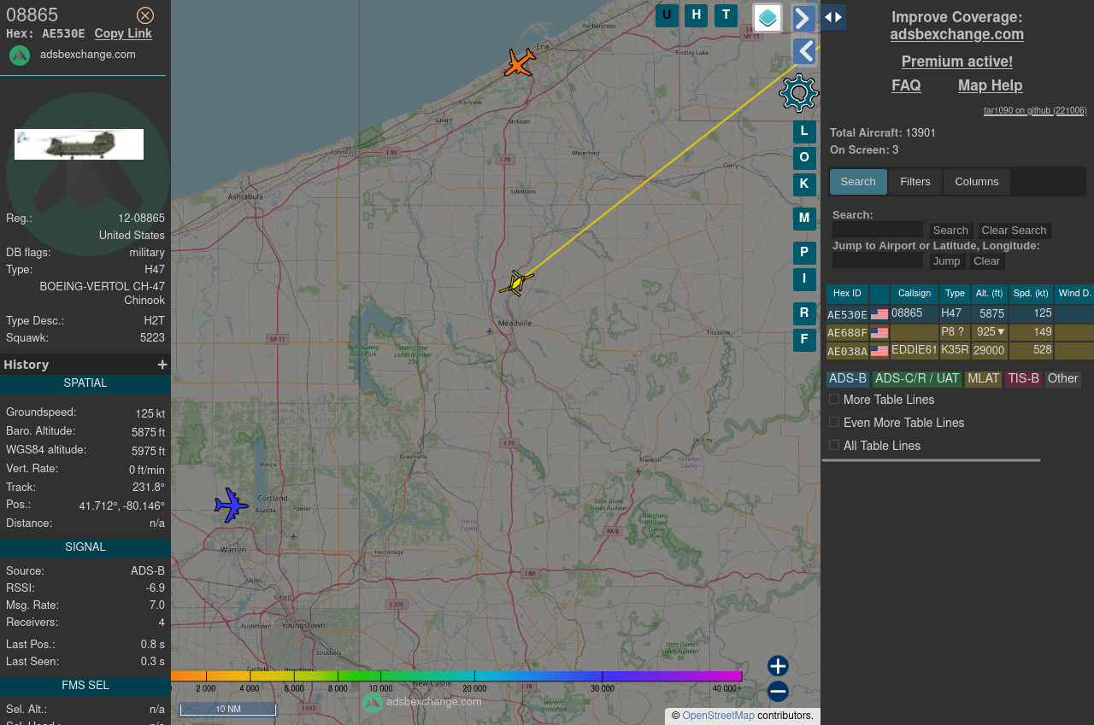Click the left chevron sidebar arrow button

tap(803, 52)
